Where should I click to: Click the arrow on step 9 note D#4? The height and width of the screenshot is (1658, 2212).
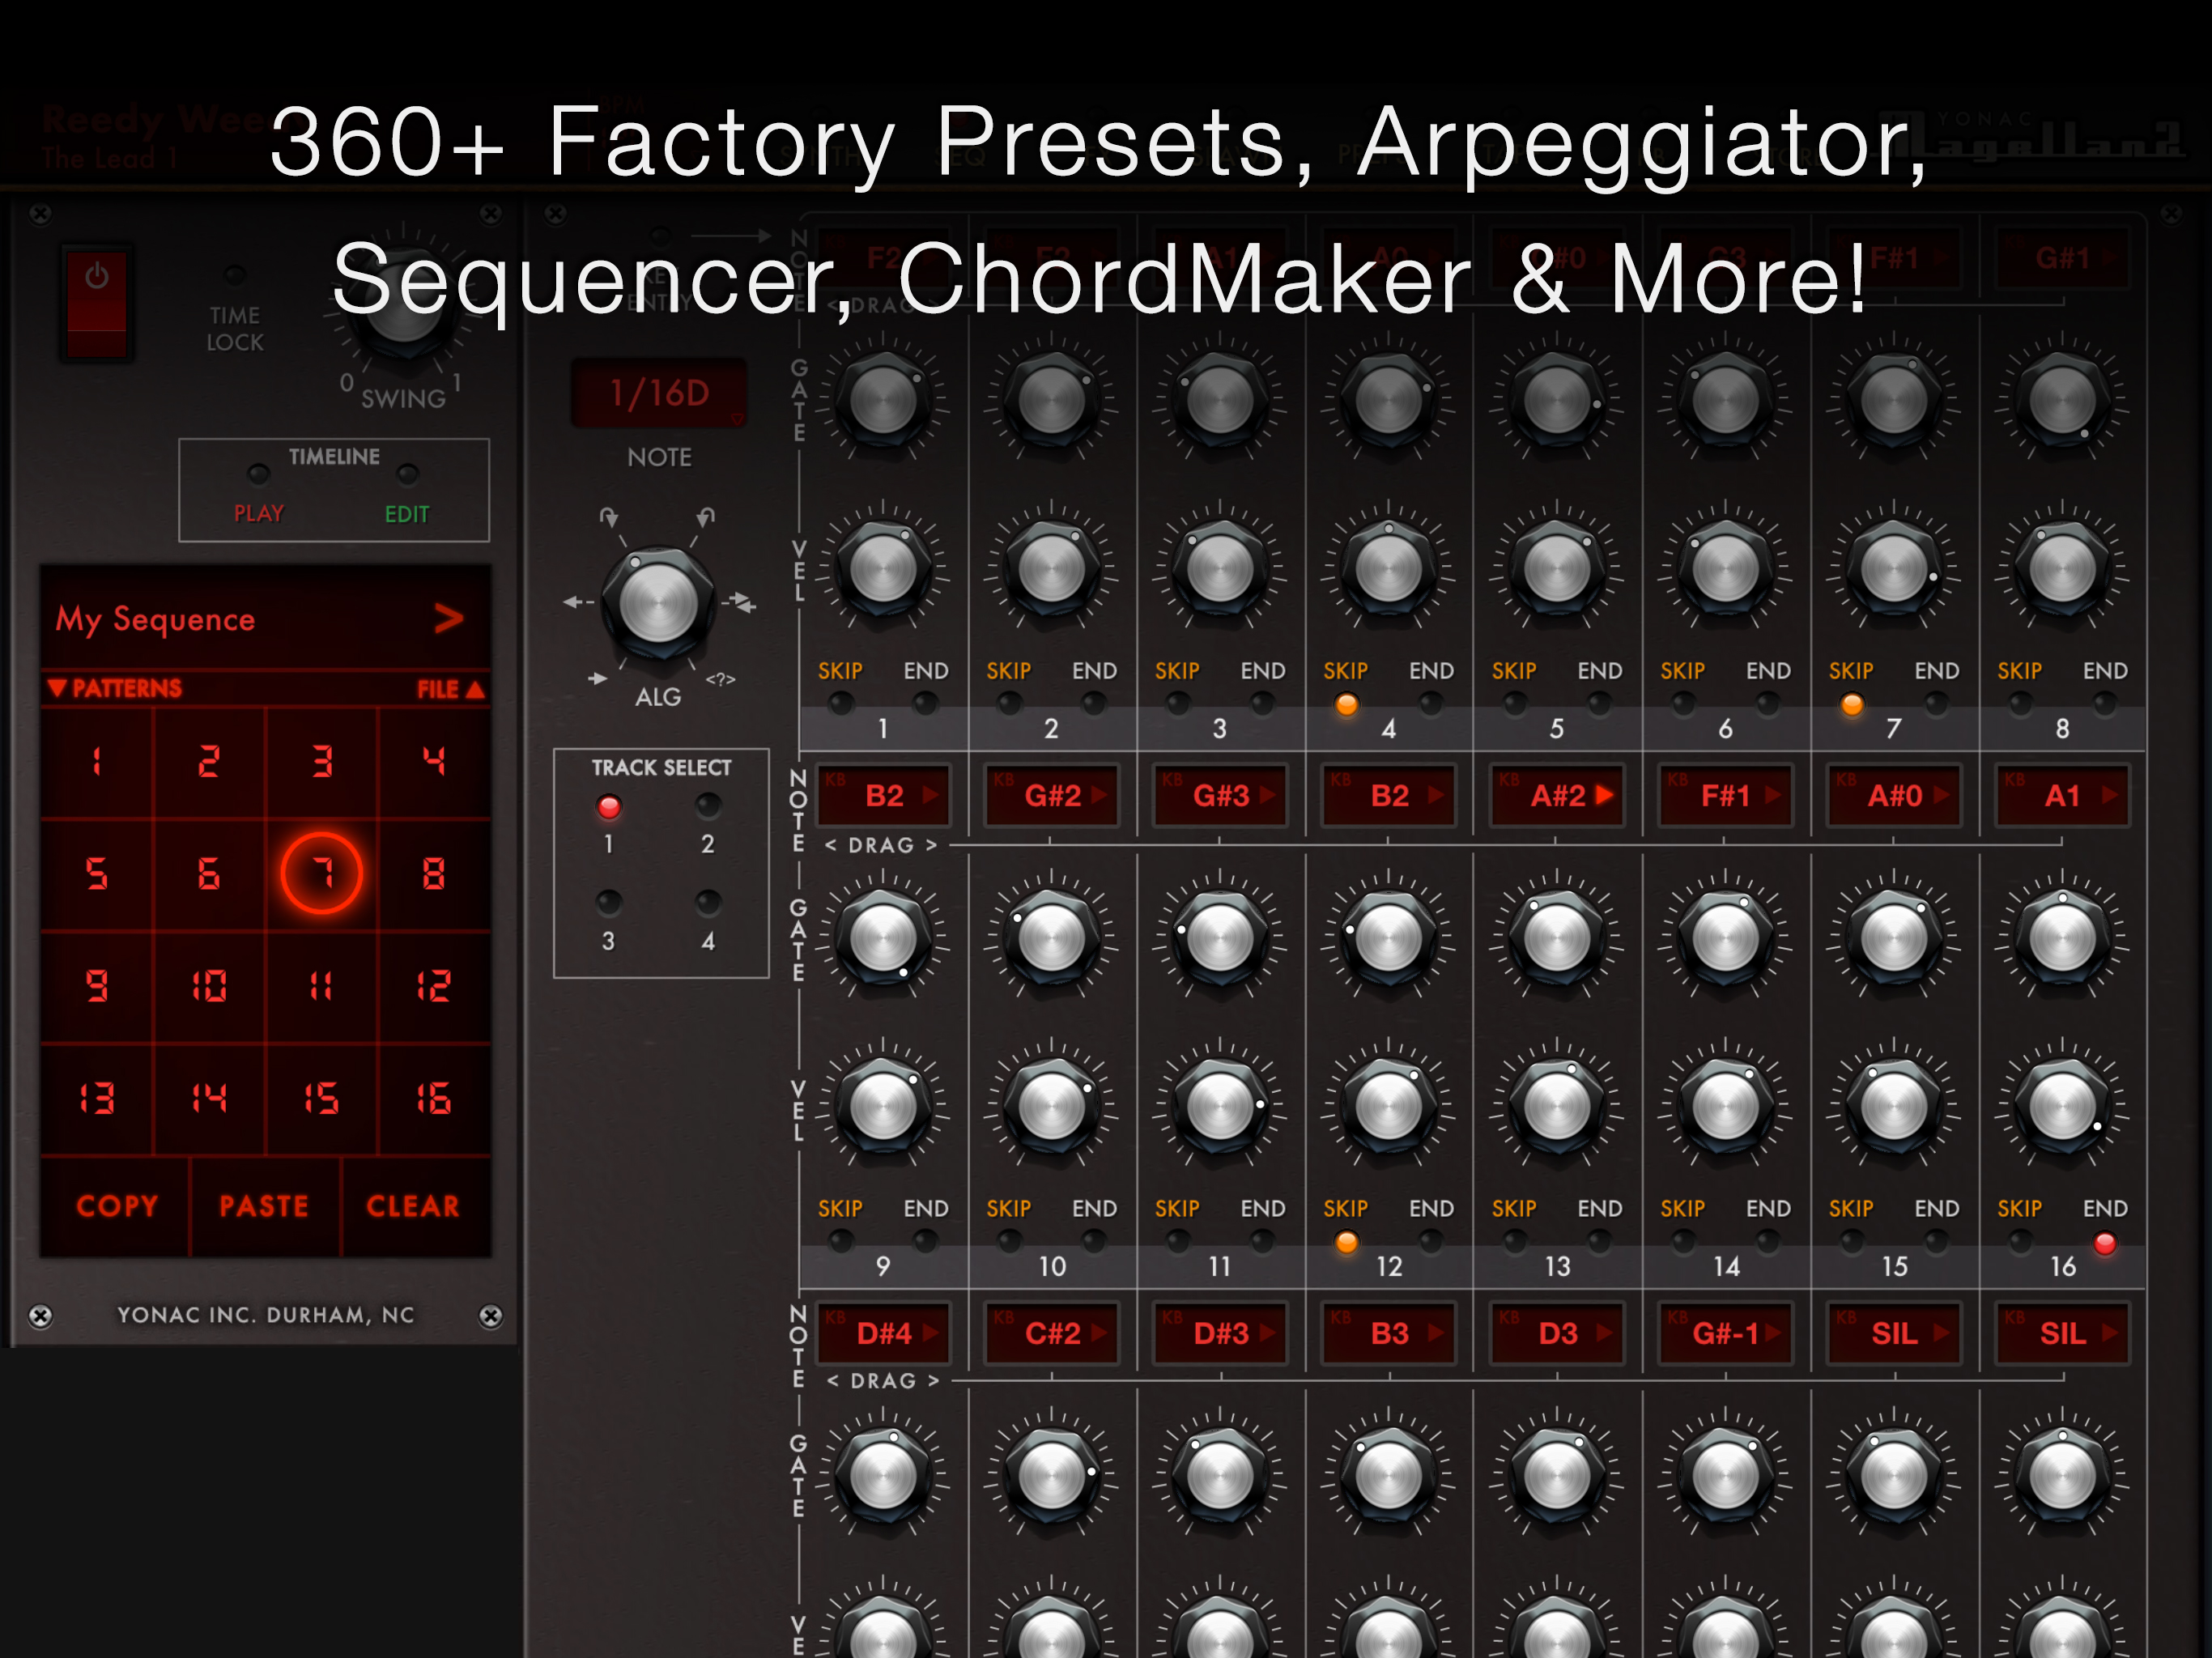[930, 1332]
